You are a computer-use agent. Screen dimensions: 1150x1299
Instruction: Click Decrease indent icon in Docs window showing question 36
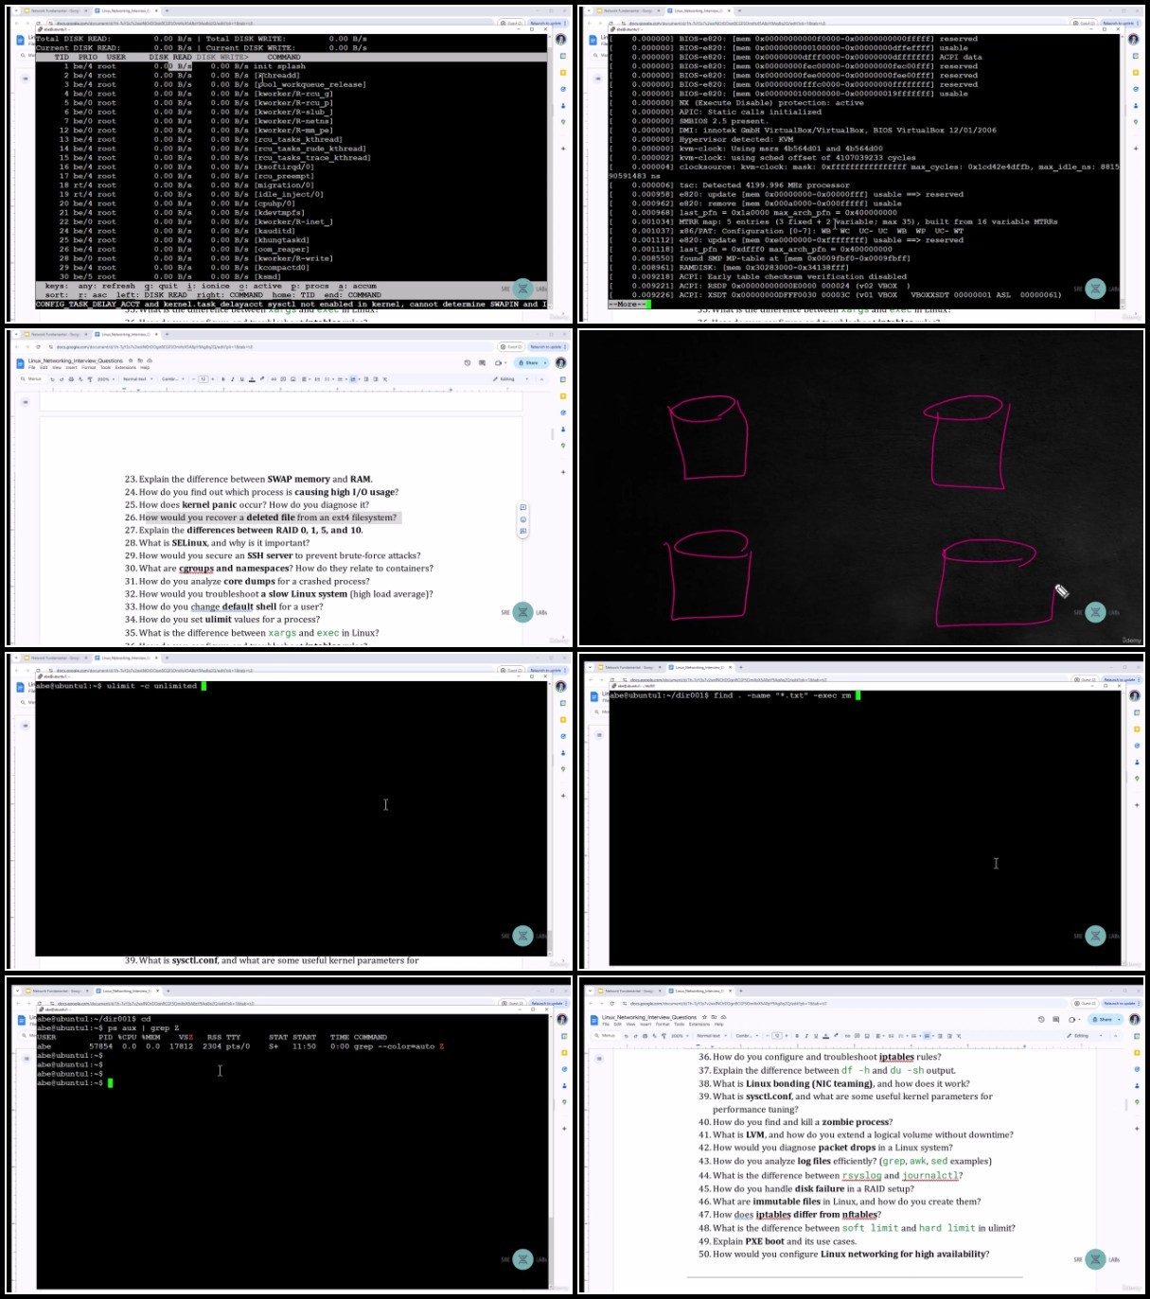(940, 1035)
